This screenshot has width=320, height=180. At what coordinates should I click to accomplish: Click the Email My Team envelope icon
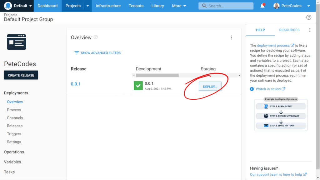pos(266,126)
